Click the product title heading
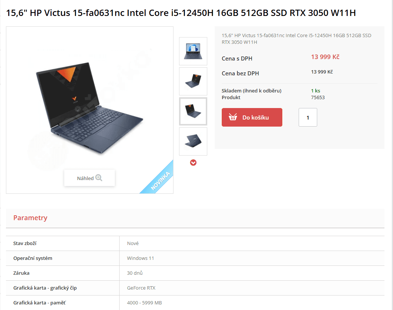The height and width of the screenshot is (310, 393). tap(181, 13)
